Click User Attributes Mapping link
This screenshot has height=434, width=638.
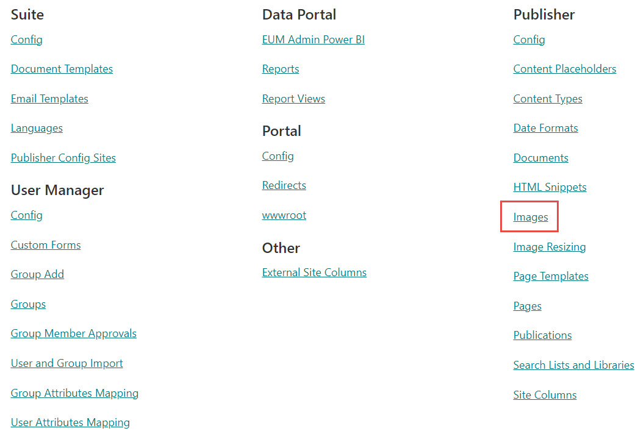tap(70, 422)
